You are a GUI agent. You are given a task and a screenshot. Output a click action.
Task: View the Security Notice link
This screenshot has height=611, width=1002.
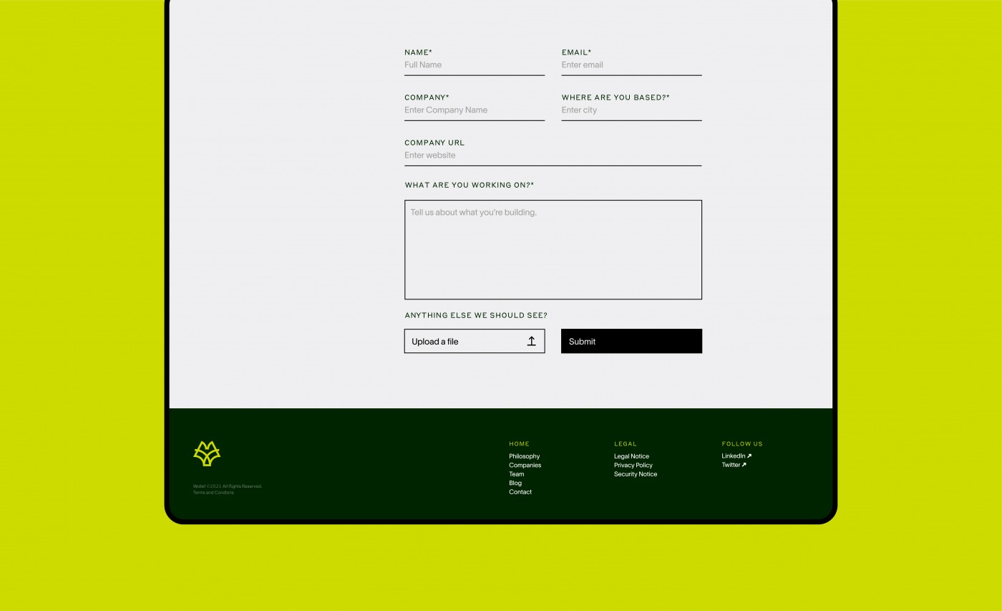coord(635,474)
